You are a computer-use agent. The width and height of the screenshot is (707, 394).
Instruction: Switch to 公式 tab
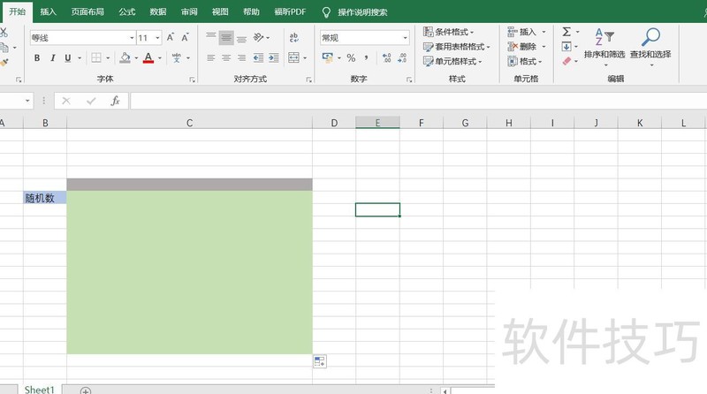[127, 11]
